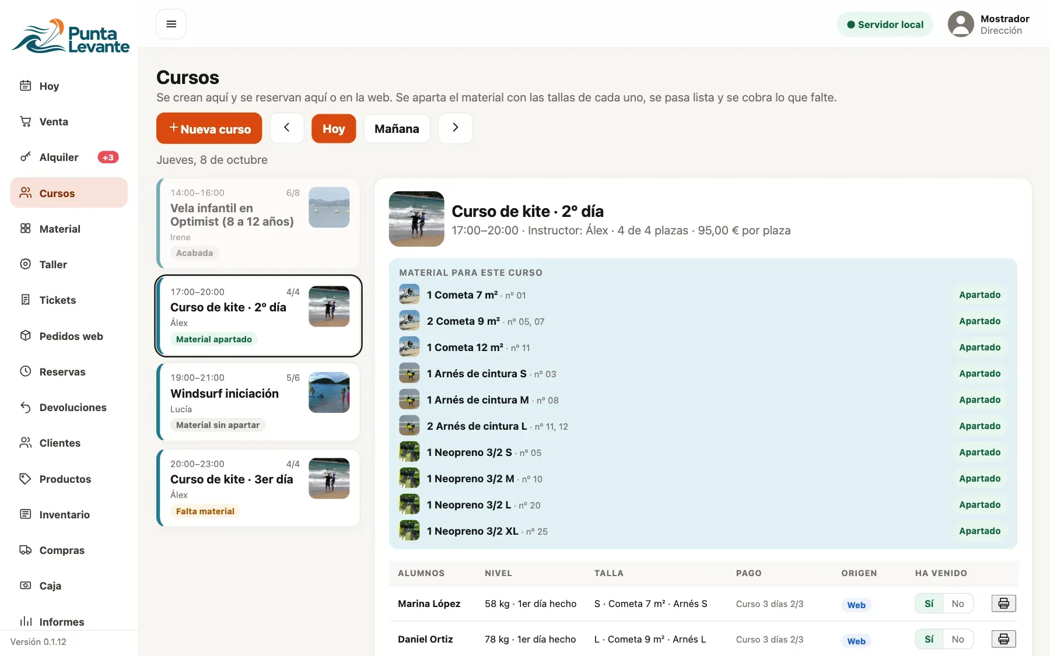This screenshot has height=656, width=1050.
Task: Click the Devoluciones return arrow icon
Action: tap(26, 407)
